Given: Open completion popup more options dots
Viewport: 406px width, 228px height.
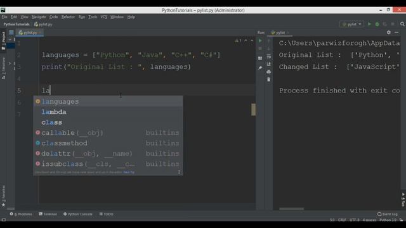Looking at the screenshot, I should click(179, 172).
